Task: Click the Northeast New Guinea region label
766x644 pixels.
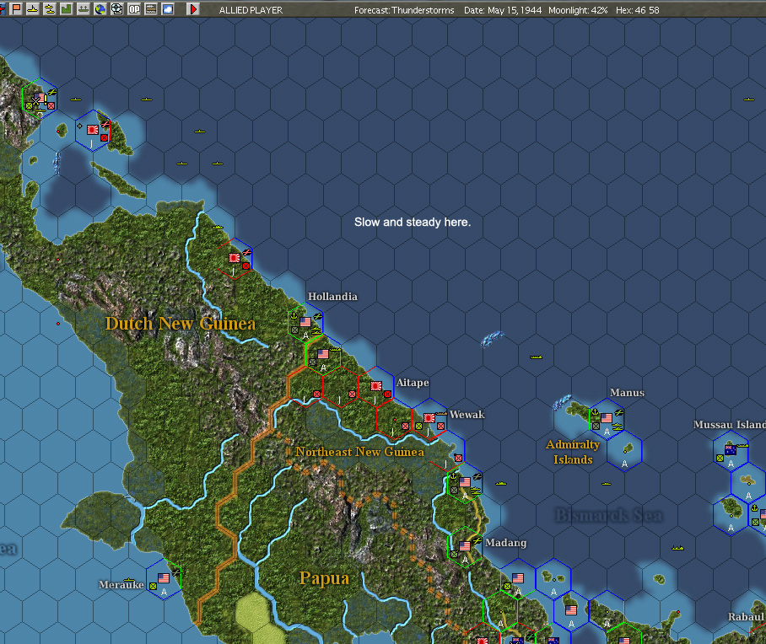Action: tap(359, 452)
